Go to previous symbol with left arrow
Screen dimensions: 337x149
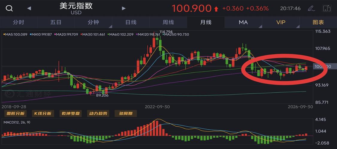point(29,8)
